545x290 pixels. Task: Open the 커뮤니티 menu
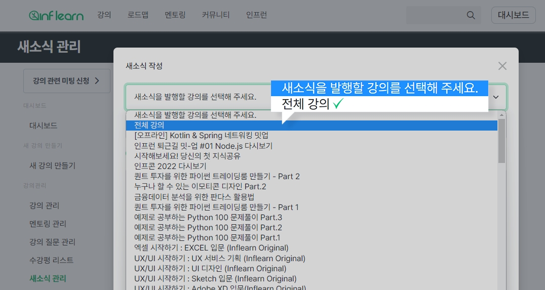215,15
